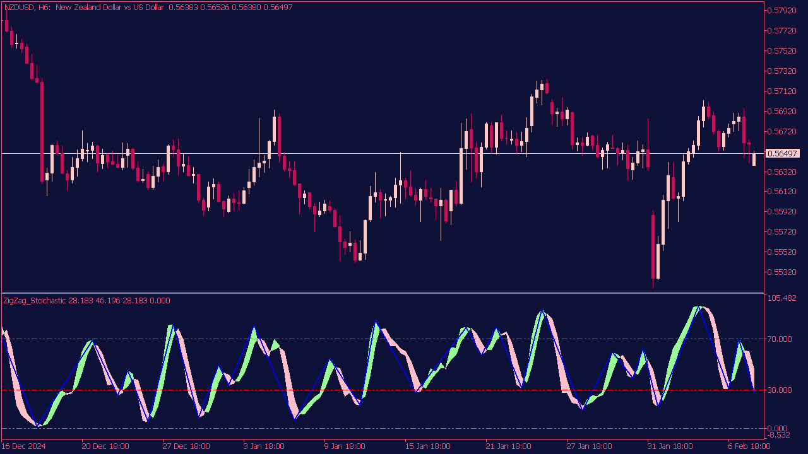Click the 3 Jan 18:00 time label
Screen dimensions: 808x454
point(265,446)
